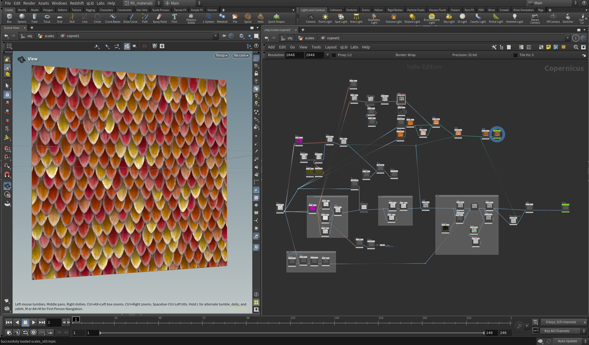Screen dimensions: 589x345
Task: Open the resolution presets dropdown
Action: 327,55
